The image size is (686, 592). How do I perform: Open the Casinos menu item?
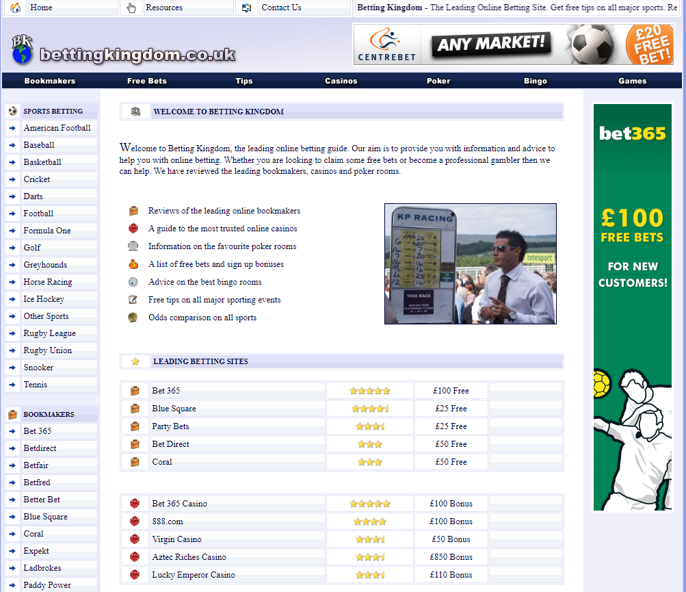point(341,81)
